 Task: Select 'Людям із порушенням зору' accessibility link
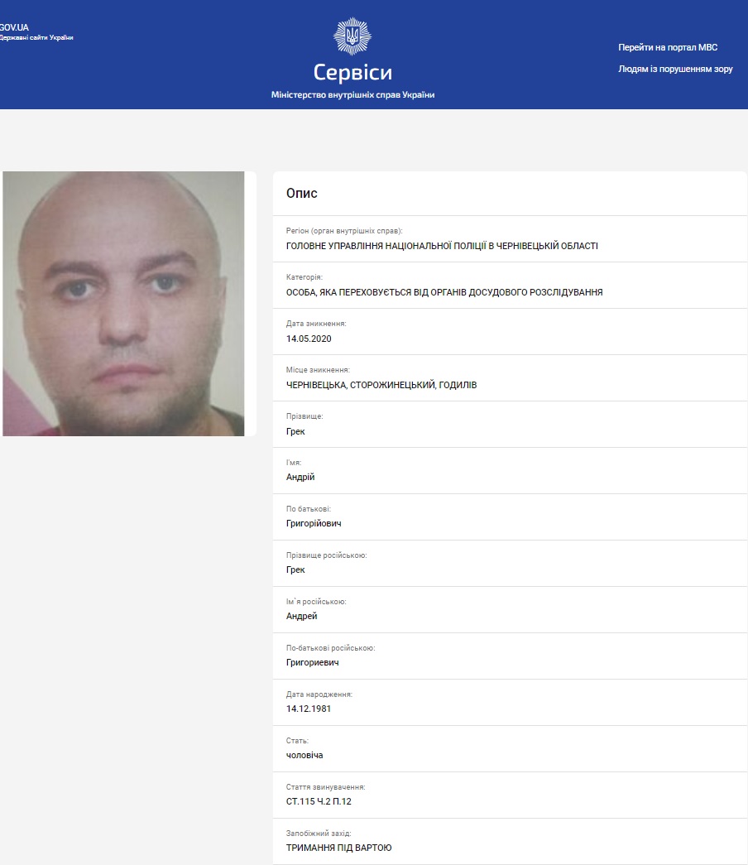[675, 69]
